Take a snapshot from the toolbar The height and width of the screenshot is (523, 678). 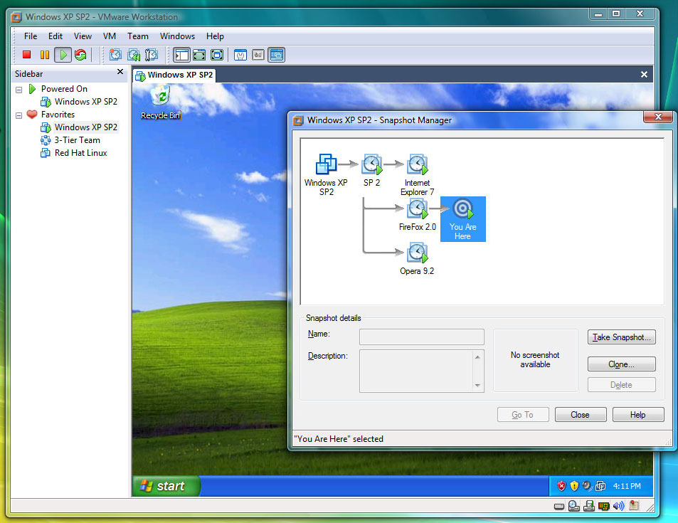coord(114,55)
